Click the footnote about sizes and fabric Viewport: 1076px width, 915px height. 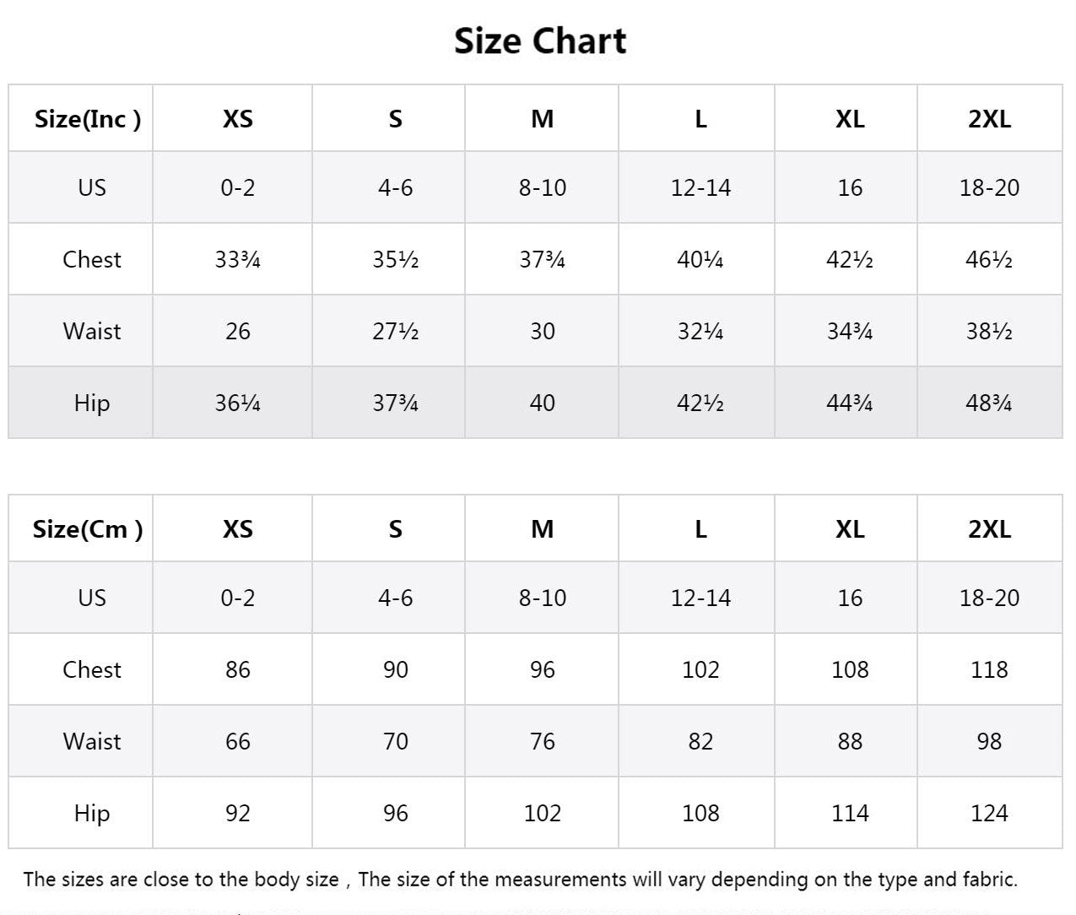521,880
